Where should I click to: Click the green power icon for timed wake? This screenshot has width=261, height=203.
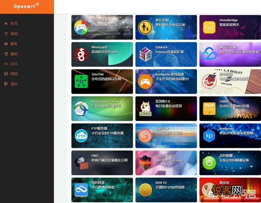(x=209, y=163)
